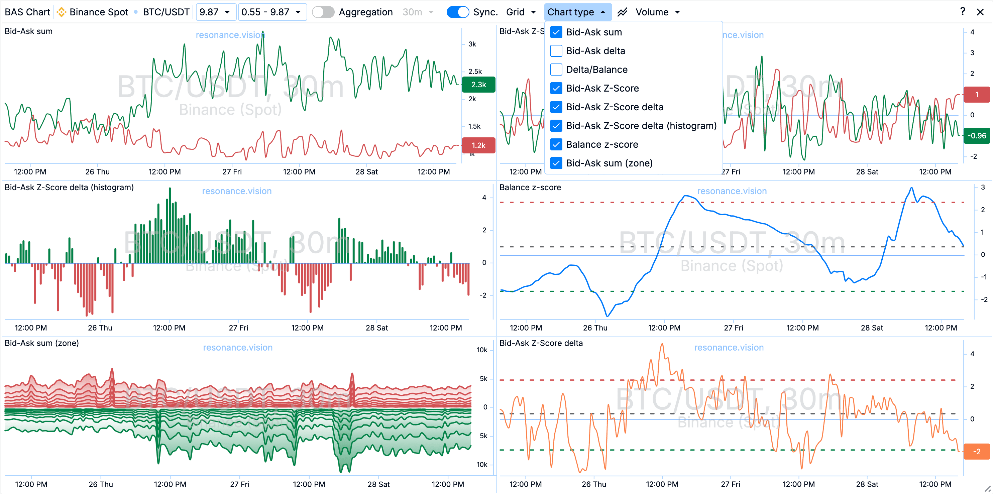
Task: Open the 0.55 - 9.87 range dropdown
Action: click(272, 12)
